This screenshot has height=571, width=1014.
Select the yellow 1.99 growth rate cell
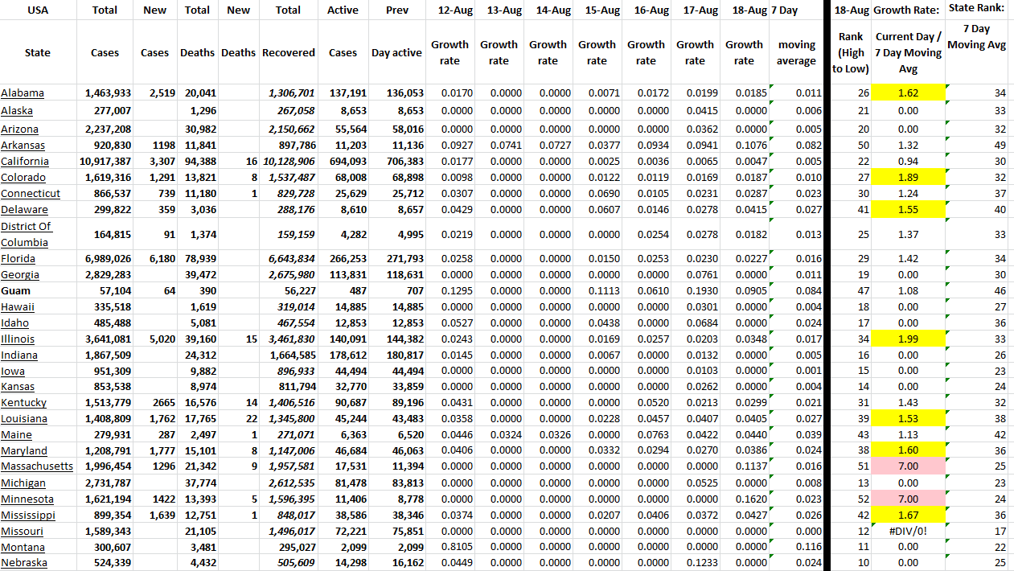908,339
